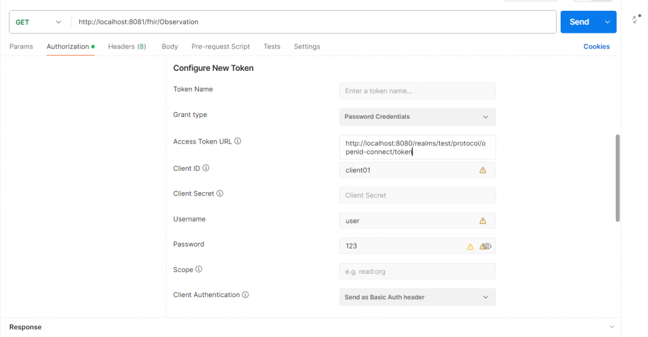The height and width of the screenshot is (337, 648).
Task: Click the Client Secret info icon
Action: (x=220, y=193)
